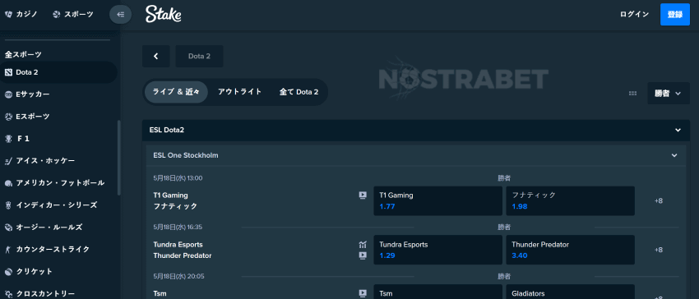Click the Stake logo
Viewport: 699px width, 299px height.
coord(163,14)
